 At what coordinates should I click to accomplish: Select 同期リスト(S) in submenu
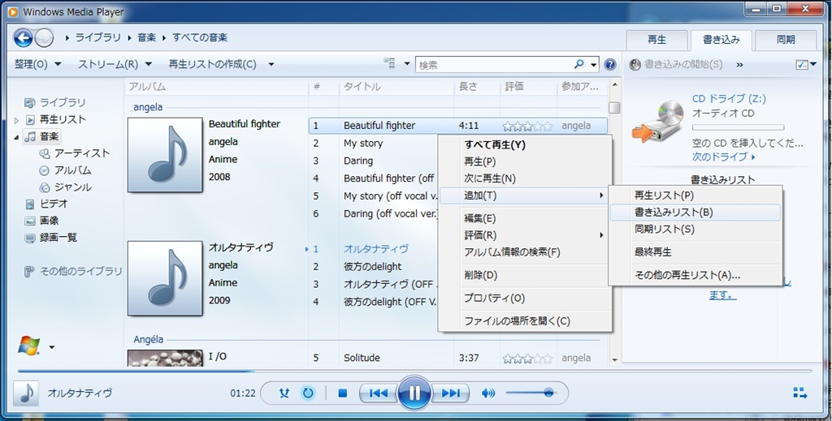(695, 230)
